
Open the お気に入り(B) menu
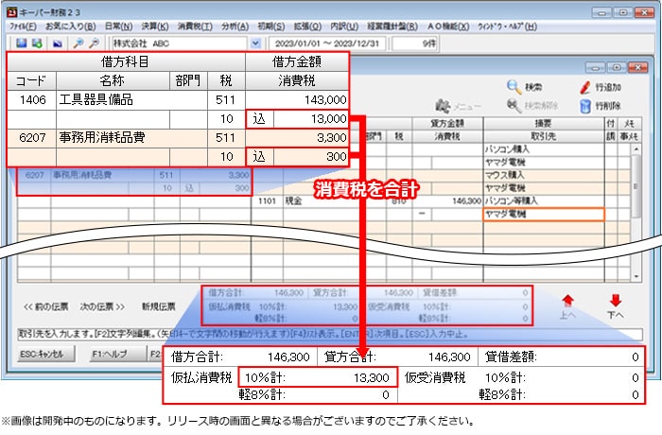coord(71,26)
